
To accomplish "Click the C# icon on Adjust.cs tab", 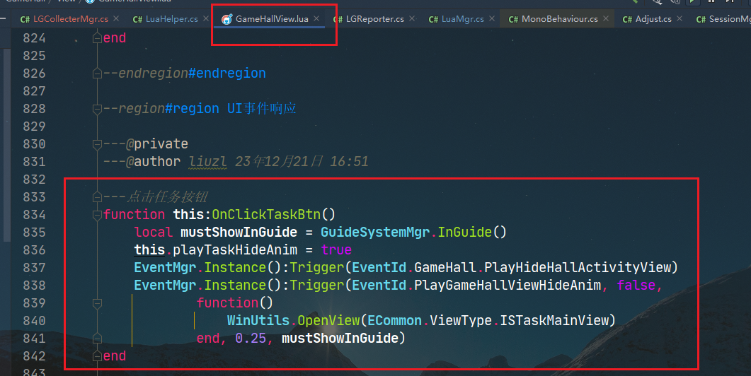I will [x=627, y=19].
